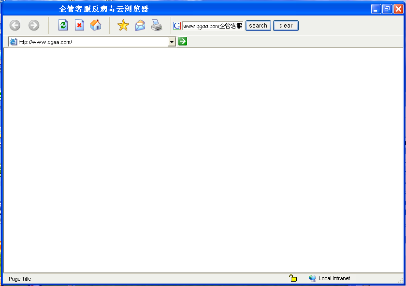
Task: Click the mail envelope icon
Action: click(x=140, y=26)
